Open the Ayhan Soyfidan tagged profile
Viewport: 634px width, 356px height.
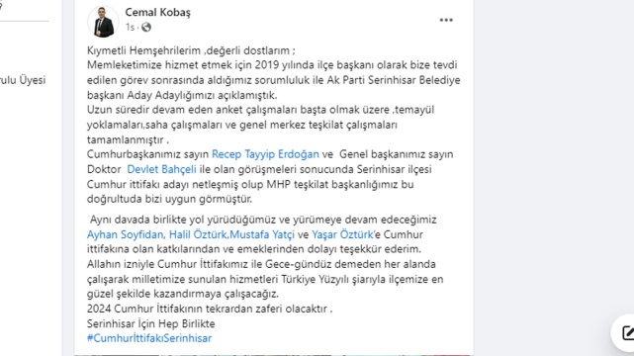tap(126, 234)
